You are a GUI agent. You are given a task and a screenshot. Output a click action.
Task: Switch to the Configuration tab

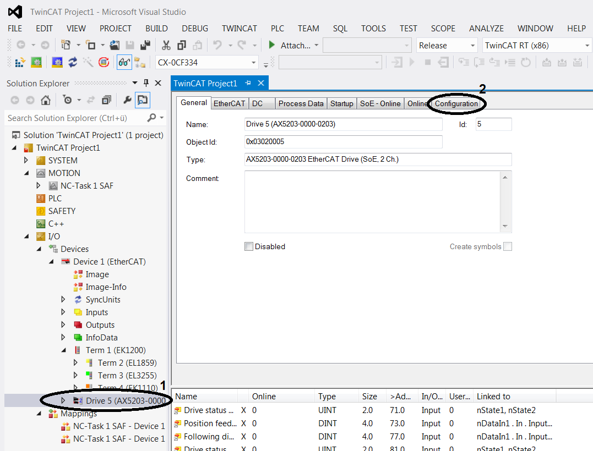click(456, 103)
